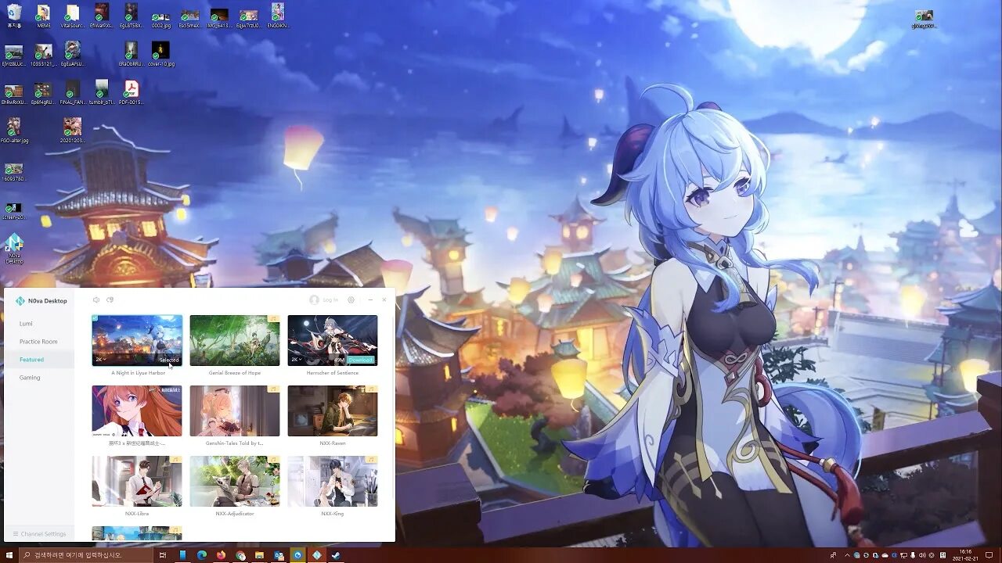Image resolution: width=1002 pixels, height=563 pixels.
Task: Select the MEME folder on the desktop
Action: (44, 16)
